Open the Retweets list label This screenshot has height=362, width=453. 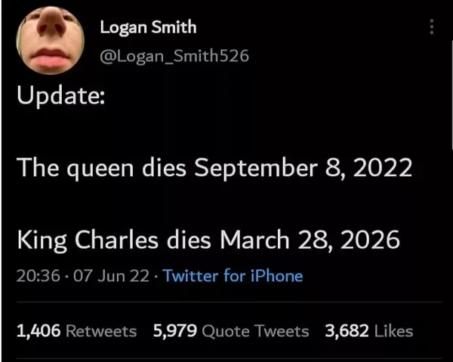coord(101,330)
